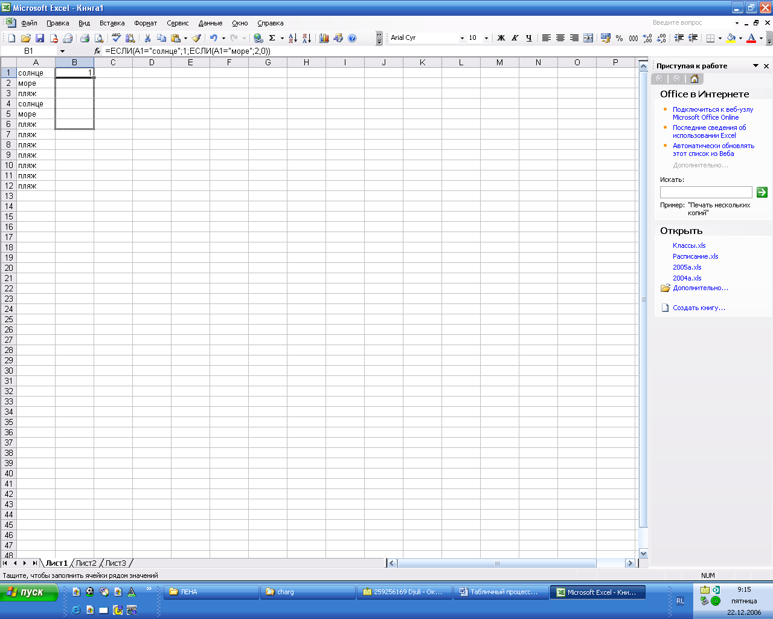Save the workbook with the floppy disk icon
The image size is (773, 619).
click(x=40, y=38)
